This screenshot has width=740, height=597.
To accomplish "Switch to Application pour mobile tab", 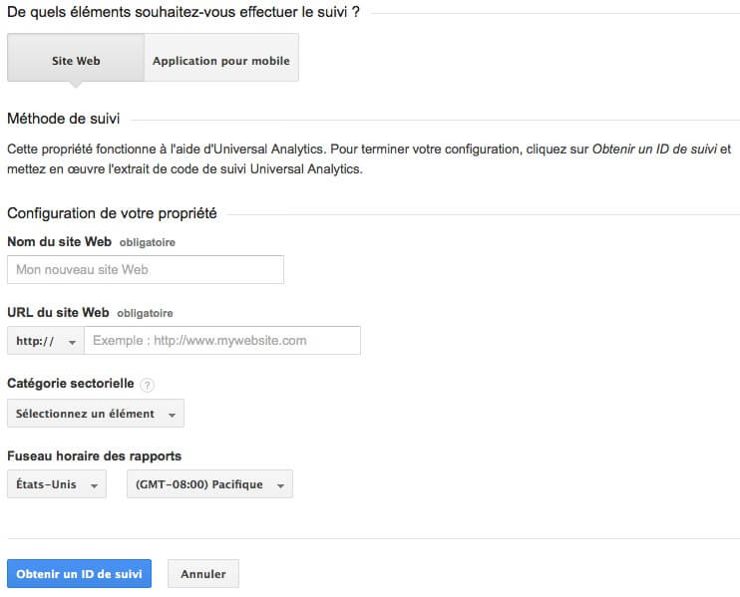I will point(221,61).
